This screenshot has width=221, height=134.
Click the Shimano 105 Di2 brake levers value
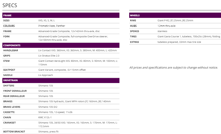tap(48, 107)
